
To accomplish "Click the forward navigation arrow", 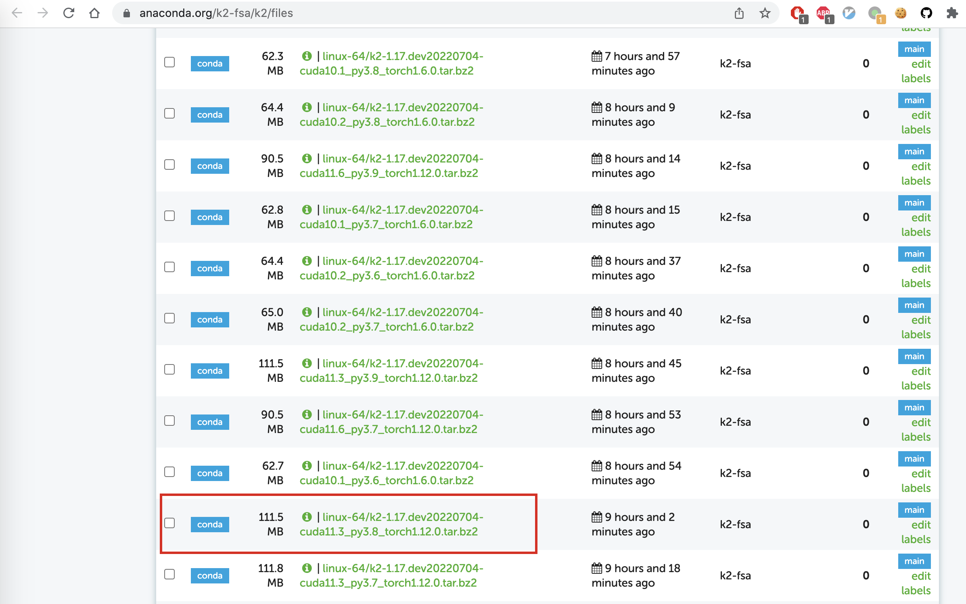I will [x=42, y=12].
